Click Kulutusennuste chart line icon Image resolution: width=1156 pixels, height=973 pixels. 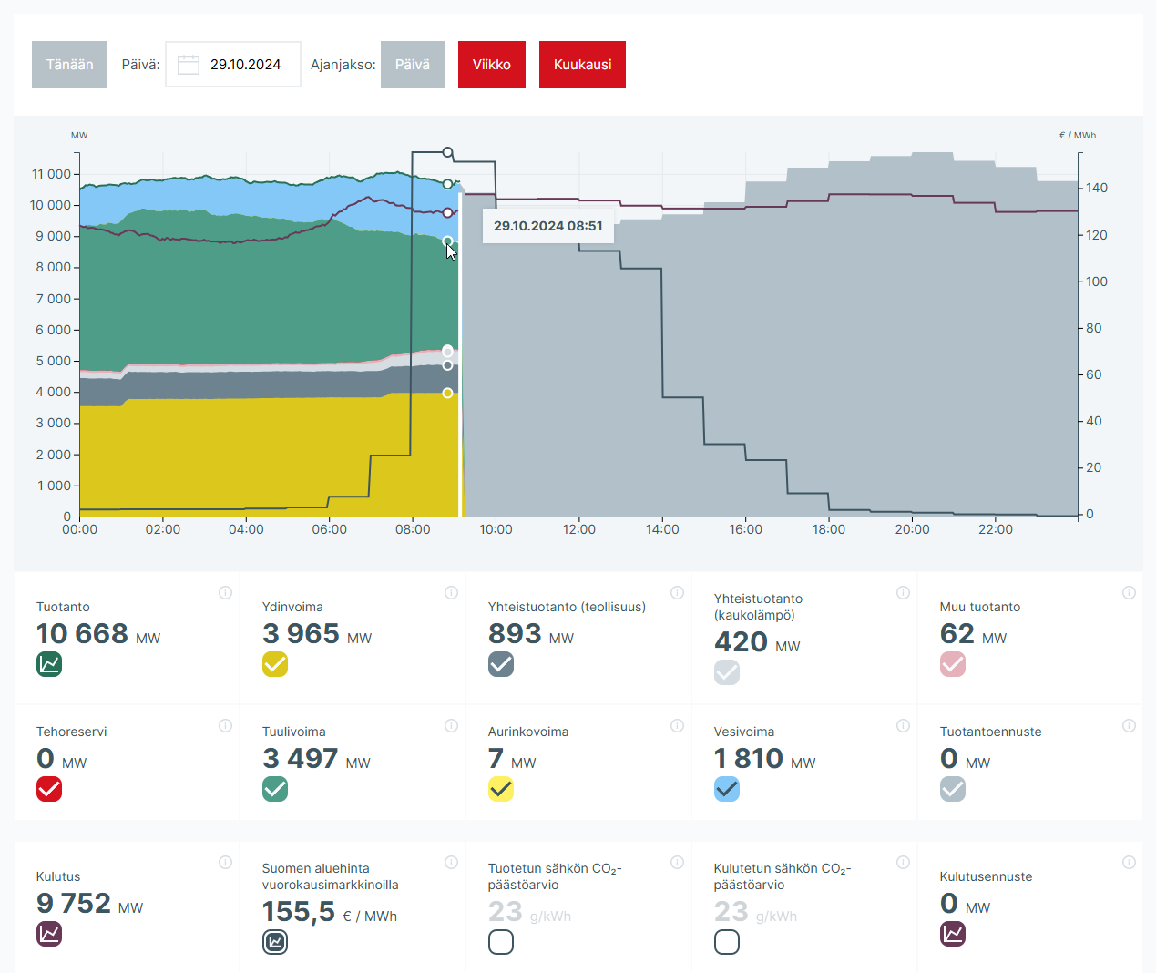pyautogui.click(x=953, y=934)
